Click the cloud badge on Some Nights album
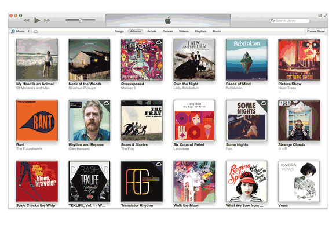This screenshot has width=336, height=225. [264, 103]
